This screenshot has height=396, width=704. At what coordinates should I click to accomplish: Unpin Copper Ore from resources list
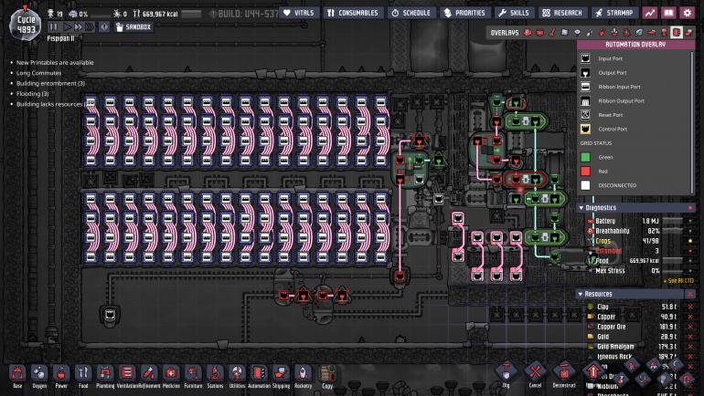tap(690, 327)
